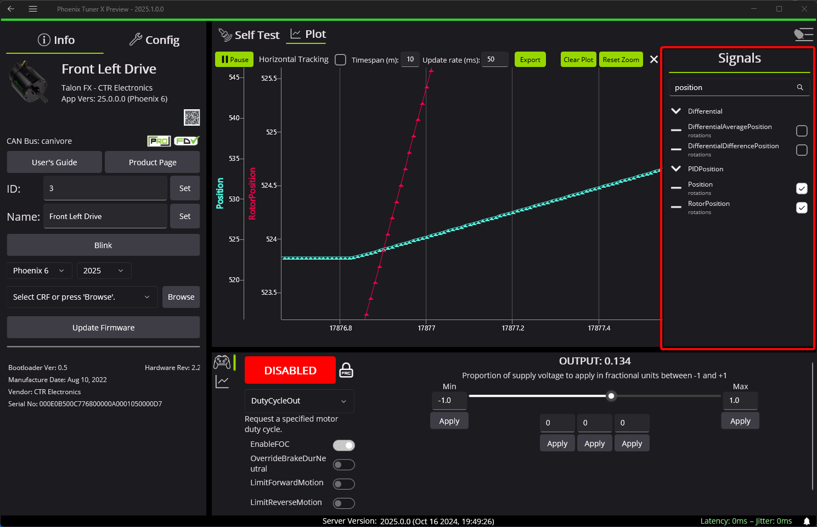Screen dimensions: 817x527
Task: Open the DutyCycleOut control dropdown
Action: [299, 401]
